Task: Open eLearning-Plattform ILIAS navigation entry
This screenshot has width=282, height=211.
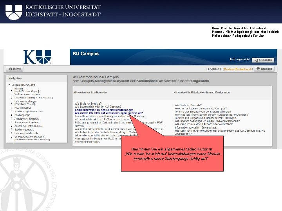Action: click(x=29, y=126)
